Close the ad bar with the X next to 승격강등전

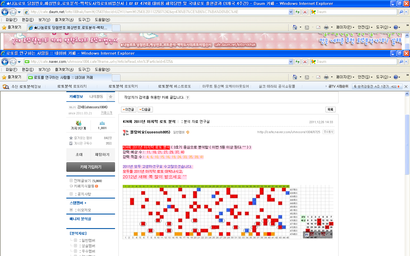[x=406, y=86]
